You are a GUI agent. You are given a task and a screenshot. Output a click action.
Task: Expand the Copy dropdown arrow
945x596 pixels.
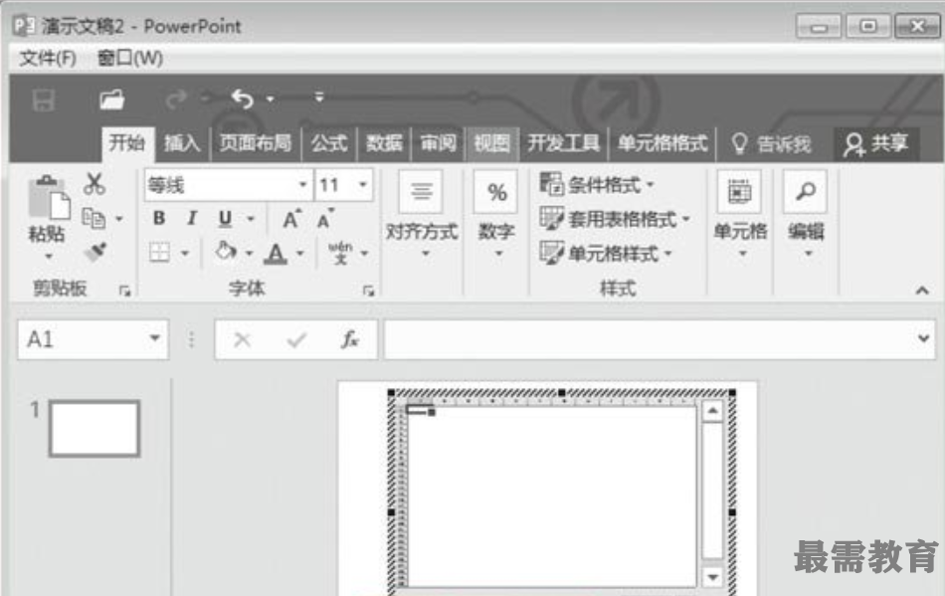pyautogui.click(x=119, y=219)
